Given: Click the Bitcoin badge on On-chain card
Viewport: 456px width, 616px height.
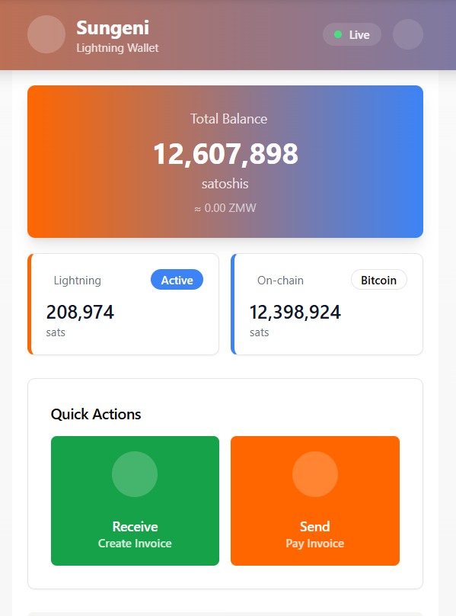Looking at the screenshot, I should (x=378, y=280).
